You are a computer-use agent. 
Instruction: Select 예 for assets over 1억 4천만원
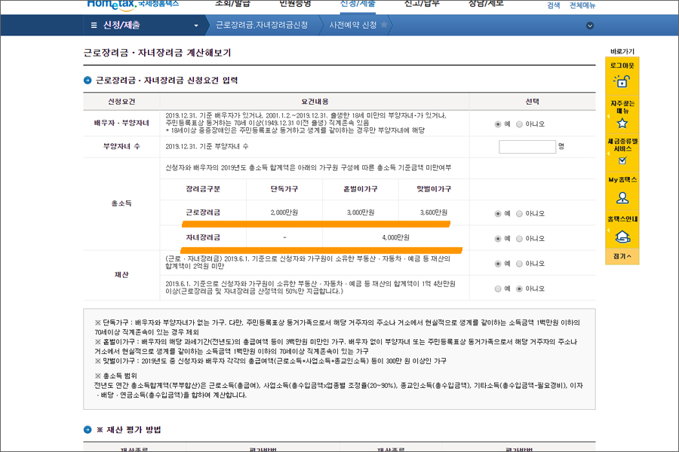pyautogui.click(x=498, y=289)
